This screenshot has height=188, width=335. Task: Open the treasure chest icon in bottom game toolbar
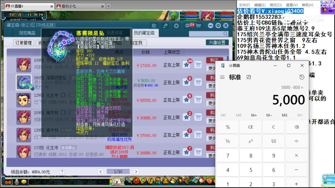tap(136, 181)
